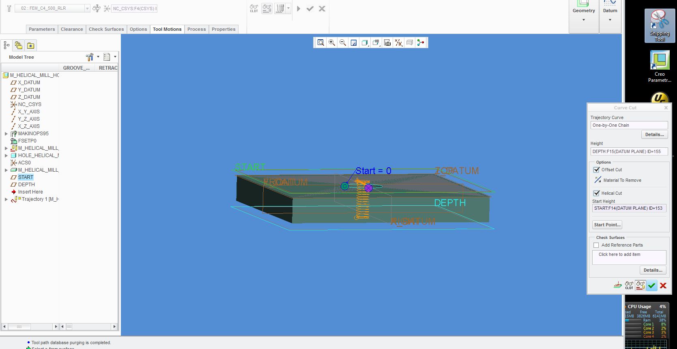The width and height of the screenshot is (677, 349).
Task: Select NC_CSYS in model tree
Action: (30, 104)
